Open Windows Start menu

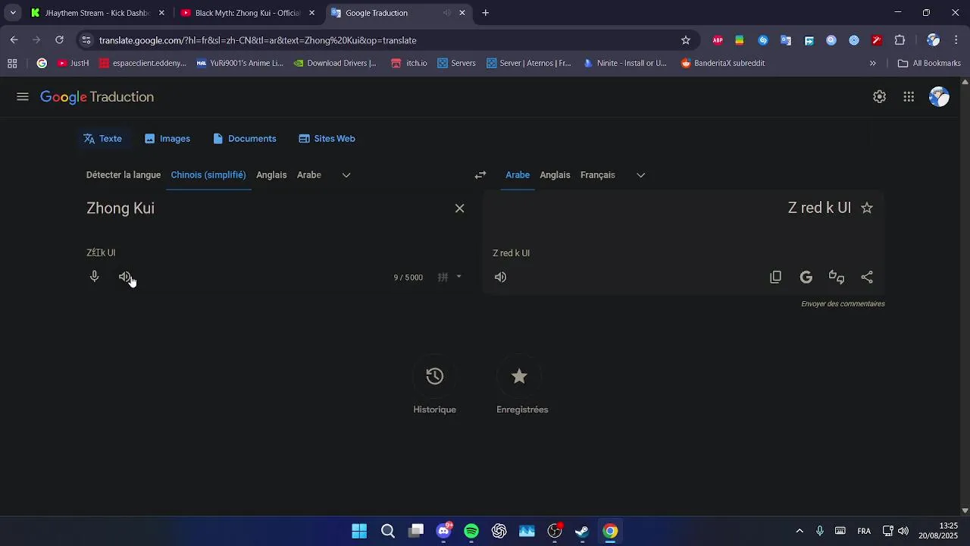tap(359, 531)
